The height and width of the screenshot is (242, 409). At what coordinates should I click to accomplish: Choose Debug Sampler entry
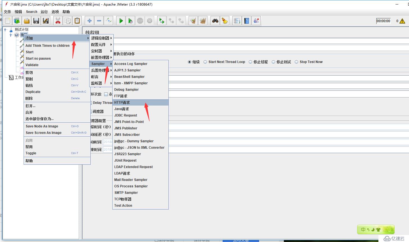point(140,90)
